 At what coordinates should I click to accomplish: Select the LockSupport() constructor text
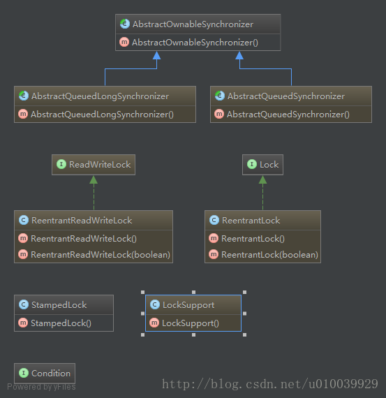click(191, 323)
